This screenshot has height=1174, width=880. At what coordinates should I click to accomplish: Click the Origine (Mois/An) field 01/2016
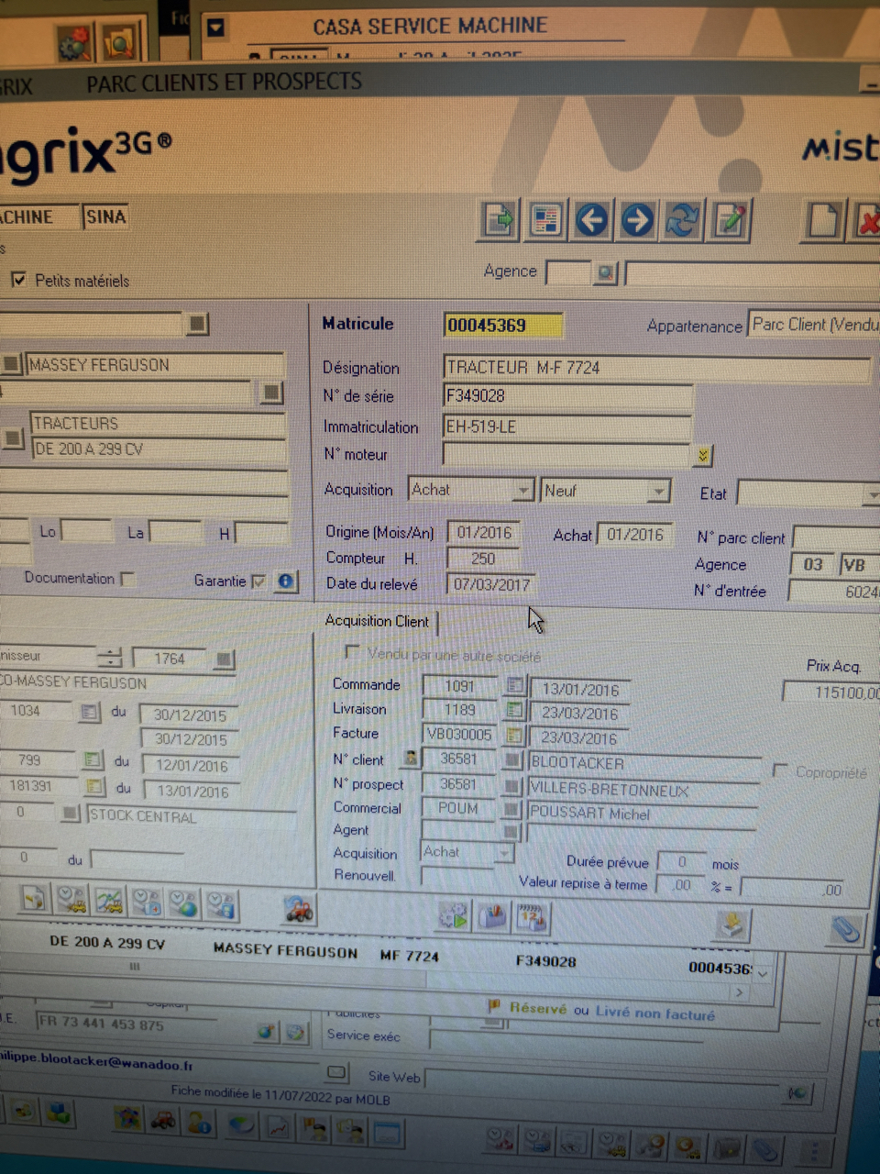pyautogui.click(x=484, y=533)
